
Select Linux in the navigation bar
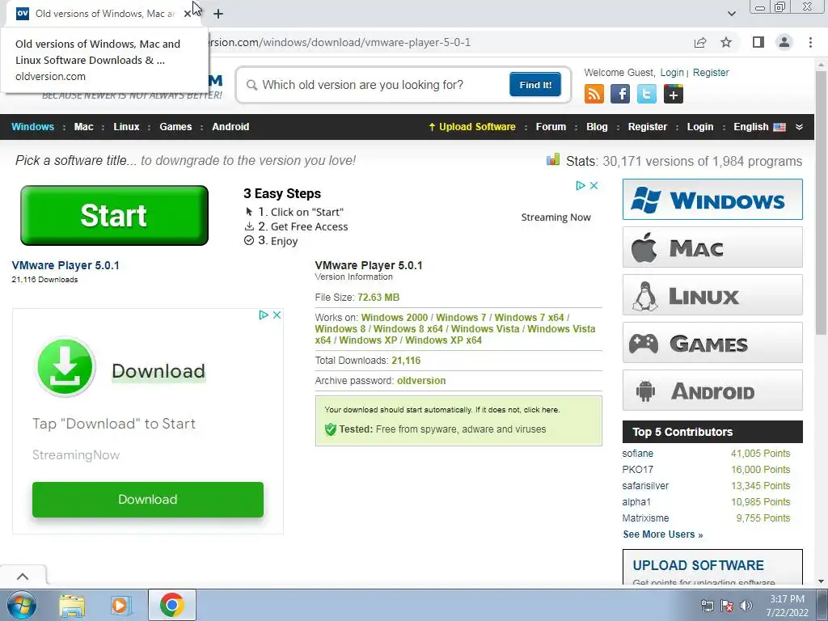(126, 127)
